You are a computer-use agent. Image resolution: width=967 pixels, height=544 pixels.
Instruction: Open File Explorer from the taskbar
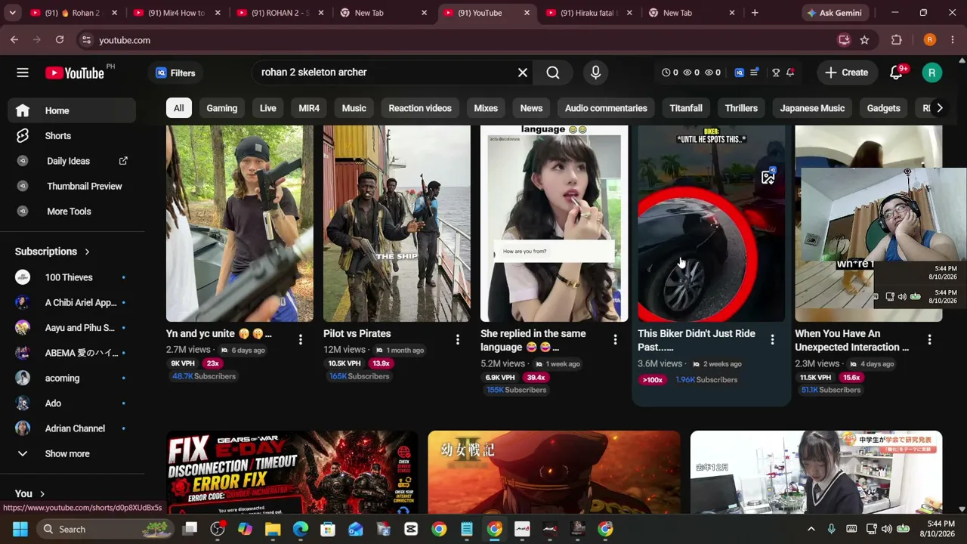coord(273,529)
